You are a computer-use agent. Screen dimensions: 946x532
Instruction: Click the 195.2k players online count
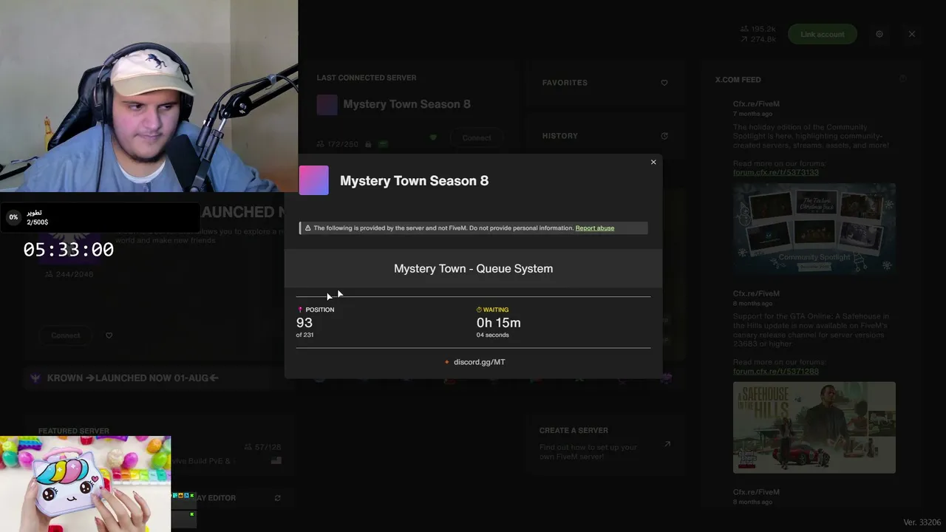pos(763,30)
